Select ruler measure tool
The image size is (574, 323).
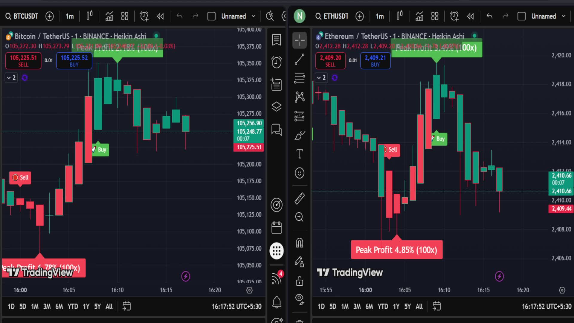click(x=300, y=198)
